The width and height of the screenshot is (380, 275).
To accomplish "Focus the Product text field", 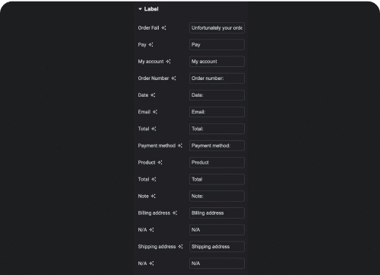I will [217, 162].
